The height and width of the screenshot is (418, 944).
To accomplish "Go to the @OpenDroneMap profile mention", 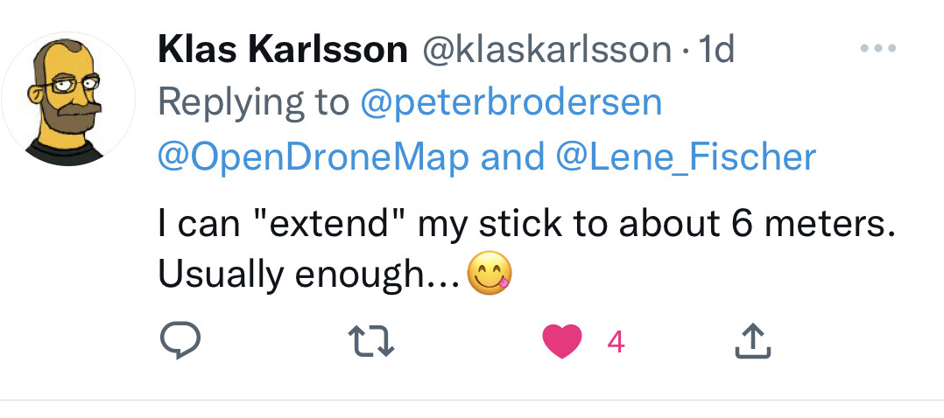I will click(313, 157).
